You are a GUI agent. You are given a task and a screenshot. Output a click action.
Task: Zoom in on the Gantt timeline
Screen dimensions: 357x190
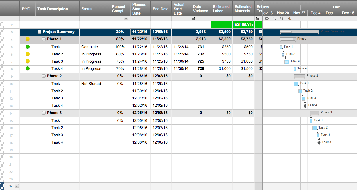pyautogui.click(x=281, y=18)
